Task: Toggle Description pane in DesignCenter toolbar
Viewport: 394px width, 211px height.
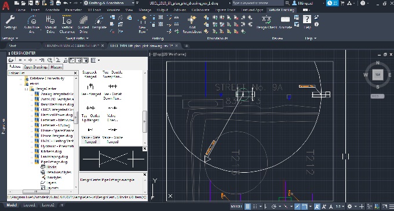Action: tap(86, 60)
